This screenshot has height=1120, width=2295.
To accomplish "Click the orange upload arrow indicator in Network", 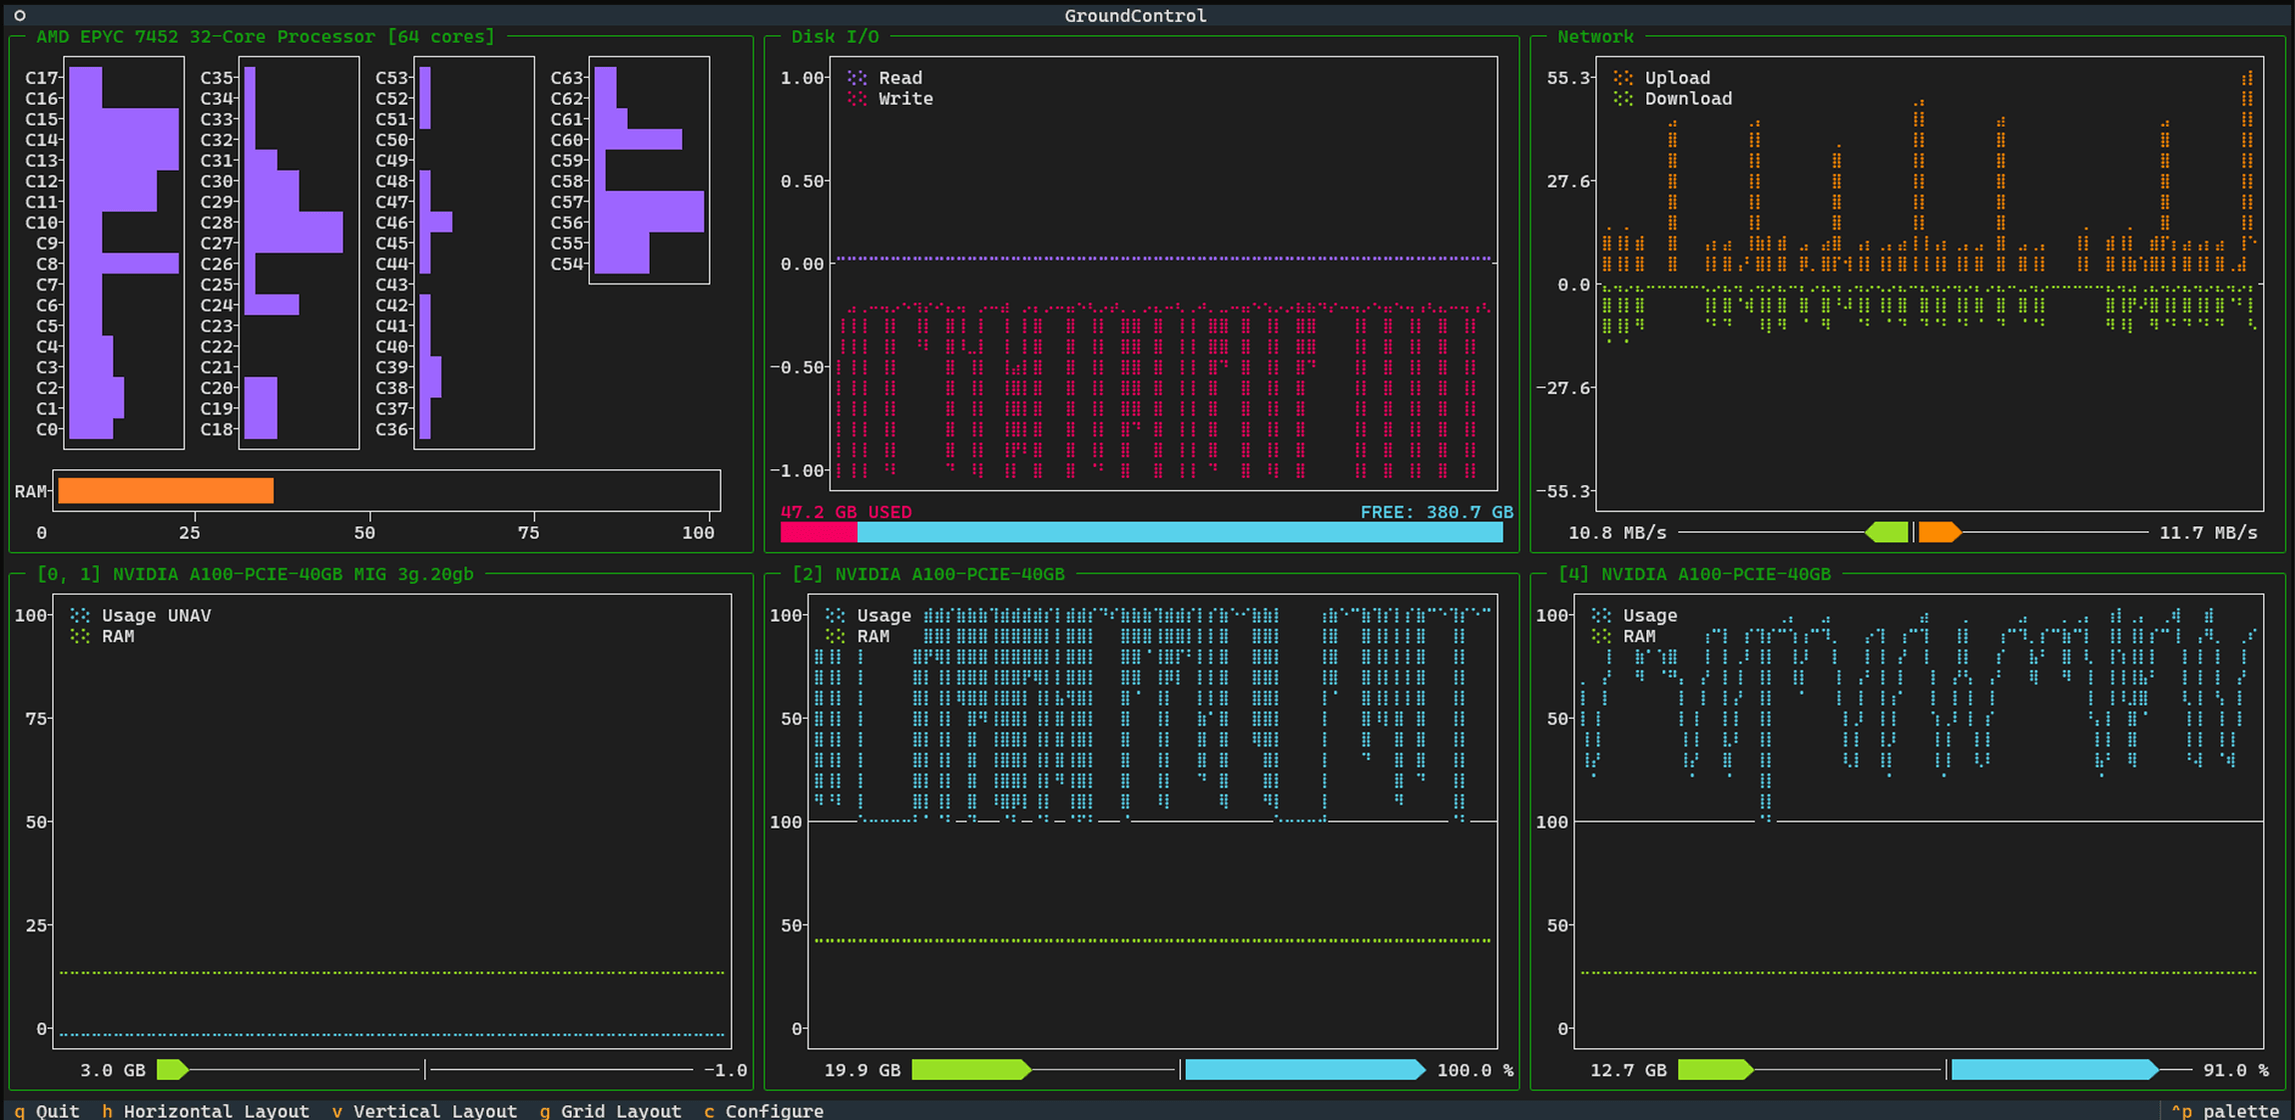I will 1940,533.
